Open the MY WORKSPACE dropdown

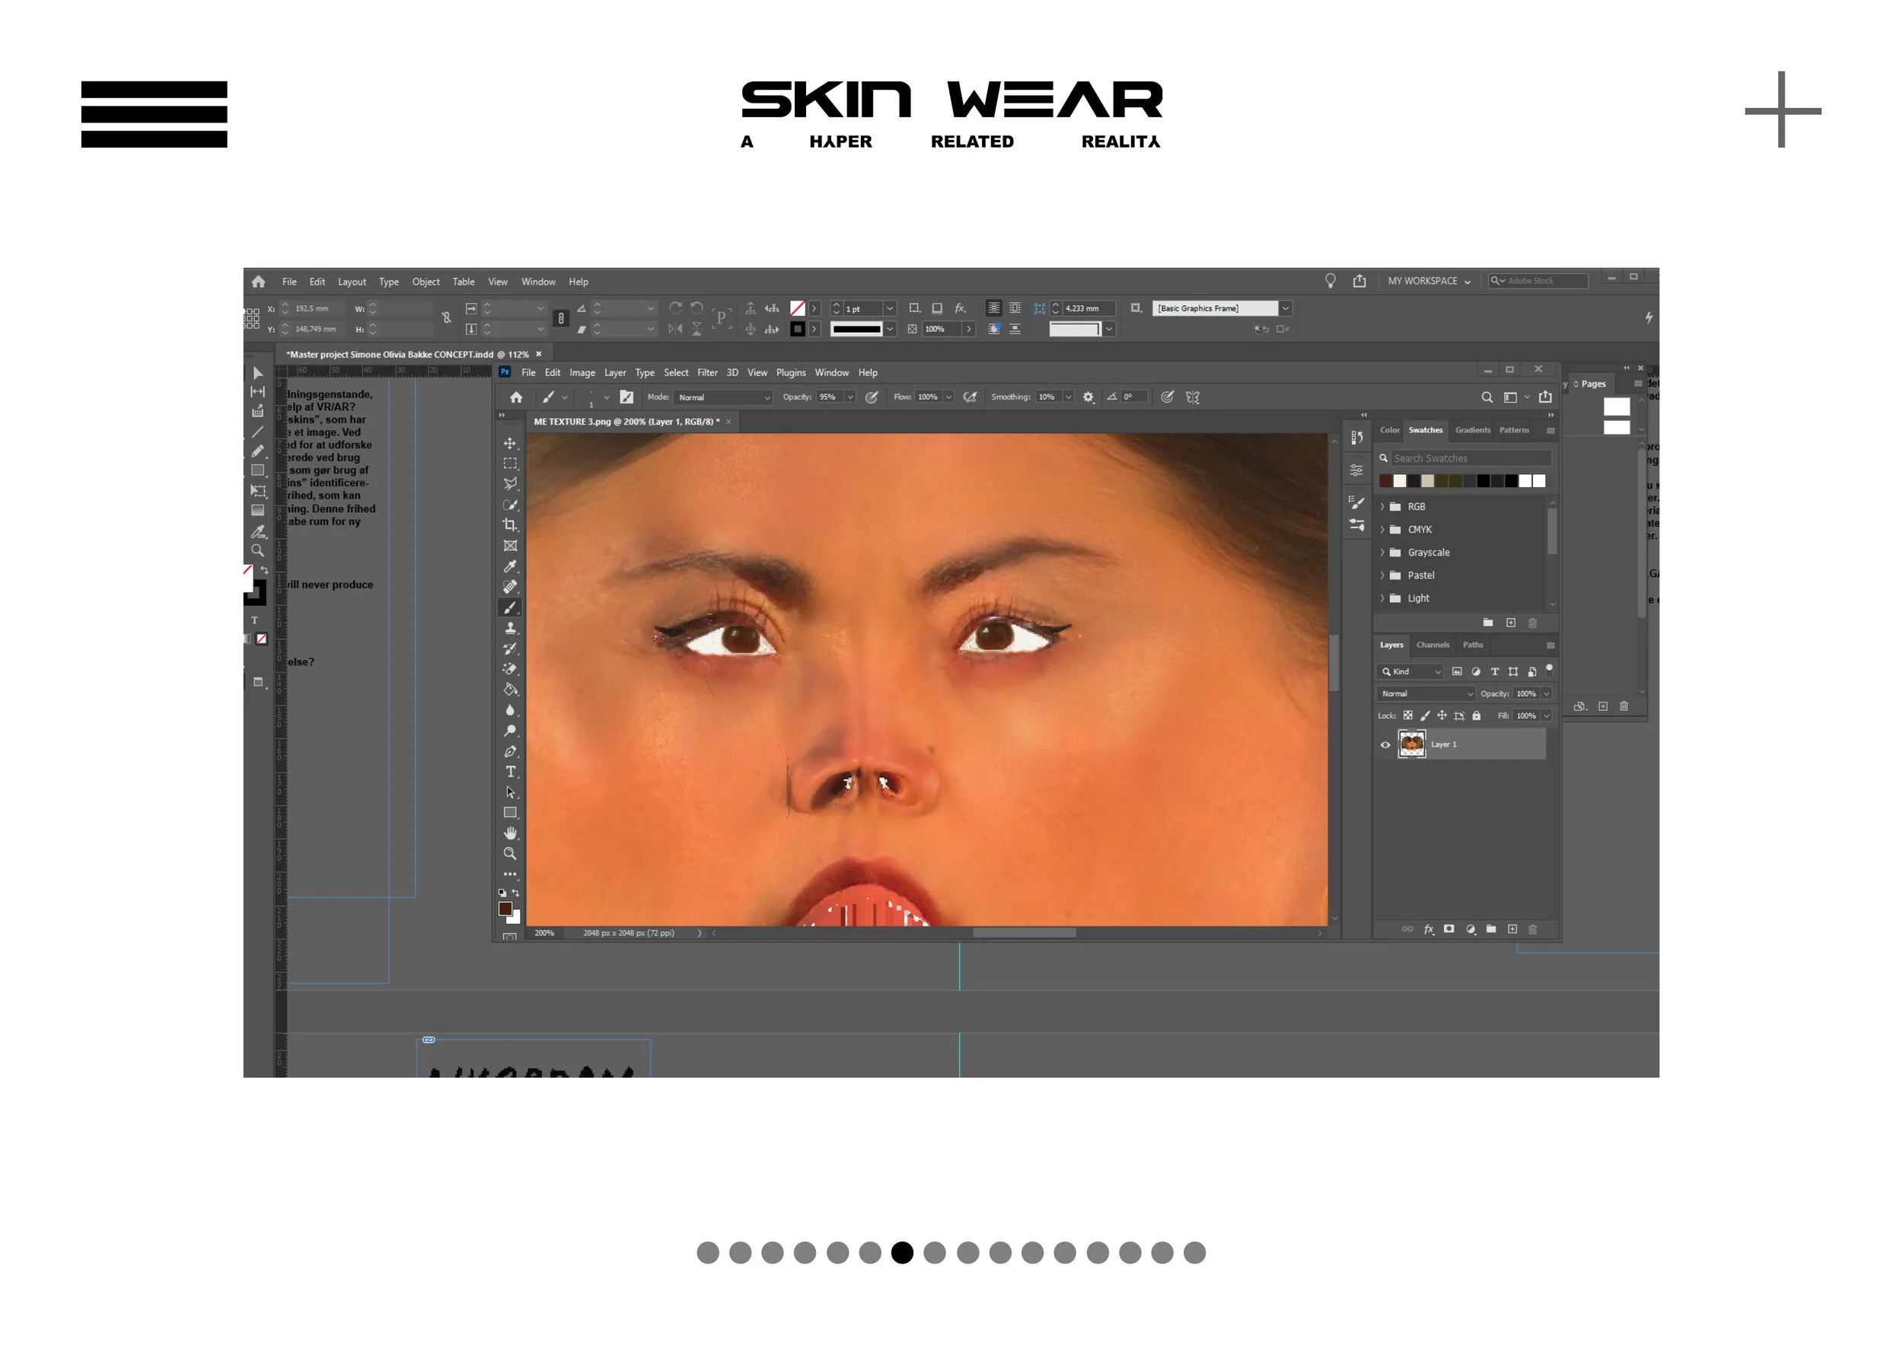pyautogui.click(x=1429, y=281)
